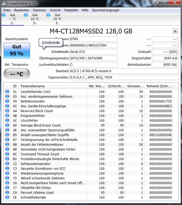Screen dimensions: 182x205
Task: Click status orb of Produktionsbedingte fehlerhafte Blöcke row
Action: pos(7,159)
